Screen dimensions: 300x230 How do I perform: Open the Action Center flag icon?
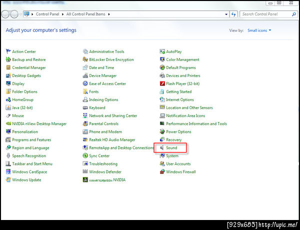tap(8, 51)
